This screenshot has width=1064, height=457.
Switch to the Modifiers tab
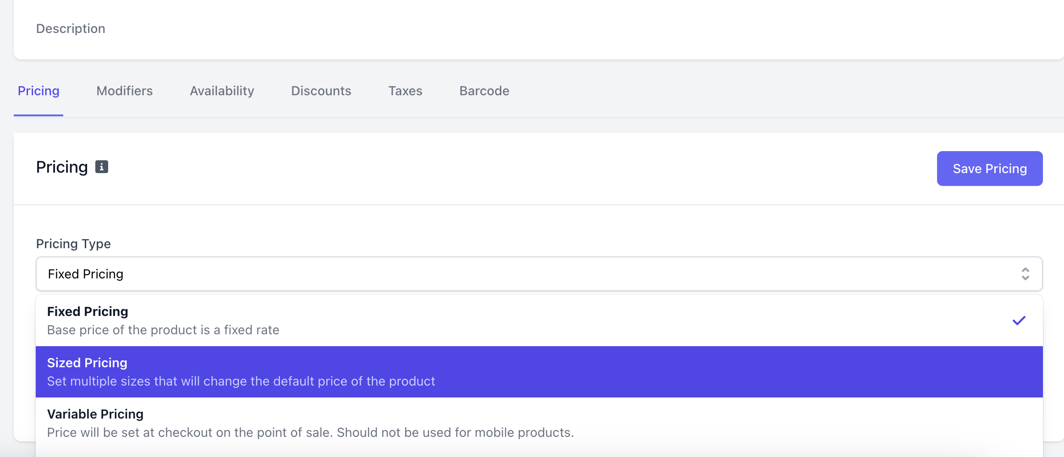point(125,91)
